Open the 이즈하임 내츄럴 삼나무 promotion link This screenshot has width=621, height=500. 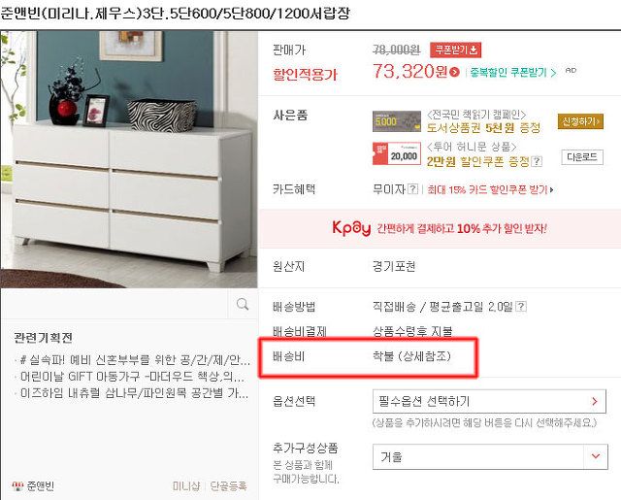click(134, 393)
